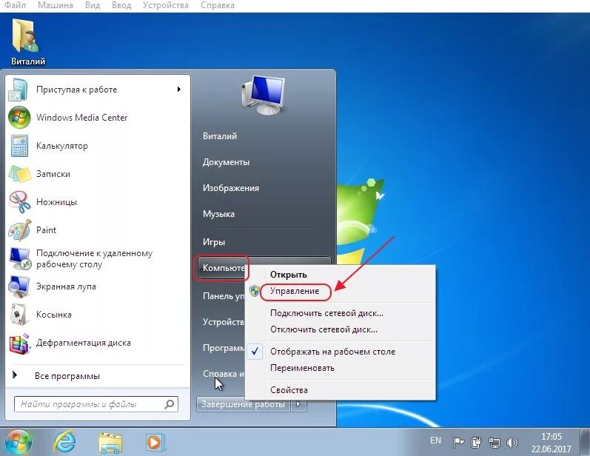The height and width of the screenshot is (456, 590).
Task: Focus the Найти программы и файлы field
Action: coord(96,404)
